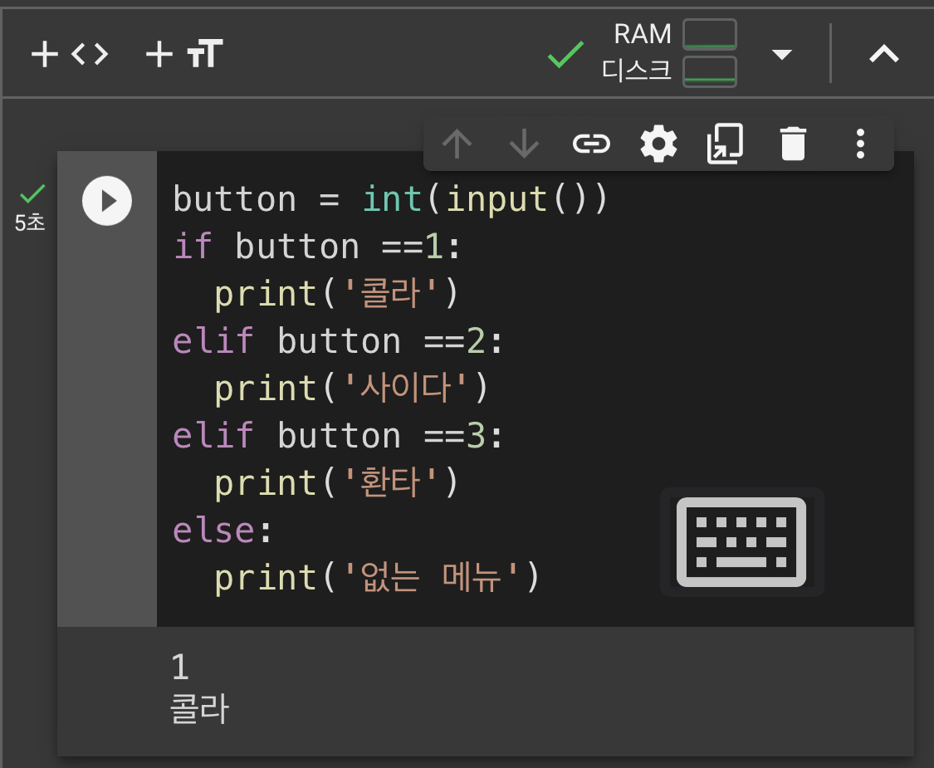This screenshot has height=768, width=934.
Task: Open the RAM and disk resource indicator
Action: pyautogui.click(x=669, y=54)
